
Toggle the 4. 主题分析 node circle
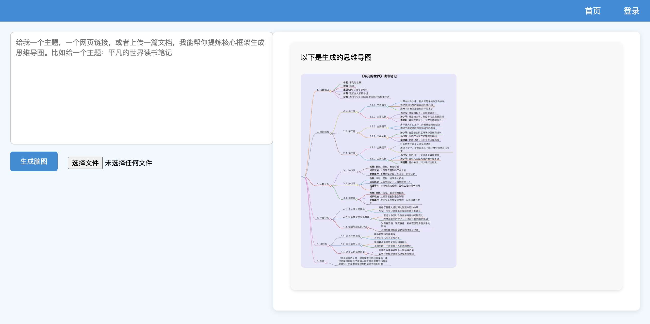coord(330,219)
